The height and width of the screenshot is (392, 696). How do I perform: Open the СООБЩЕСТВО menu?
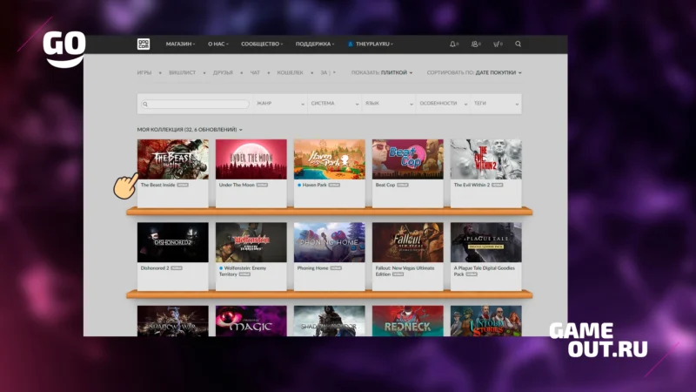pyautogui.click(x=262, y=44)
